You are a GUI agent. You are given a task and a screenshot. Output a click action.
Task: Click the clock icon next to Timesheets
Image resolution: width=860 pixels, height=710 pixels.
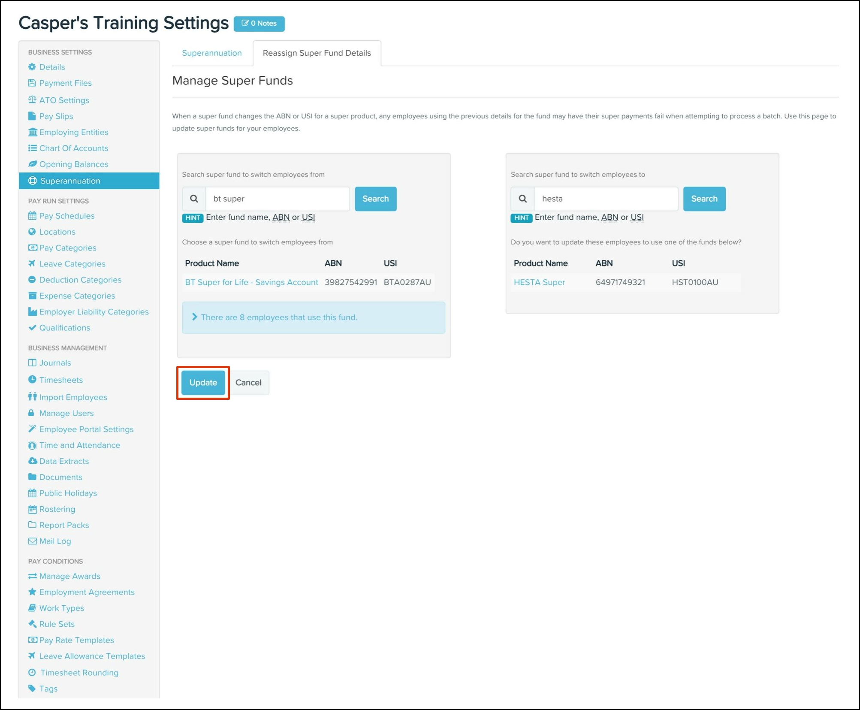pos(32,380)
